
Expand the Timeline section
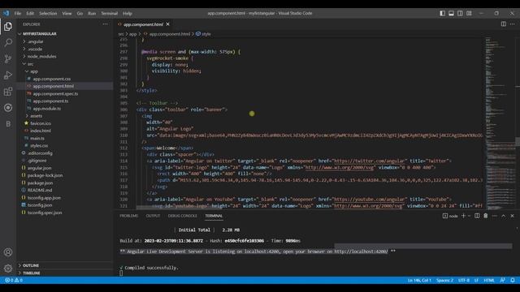point(65,273)
